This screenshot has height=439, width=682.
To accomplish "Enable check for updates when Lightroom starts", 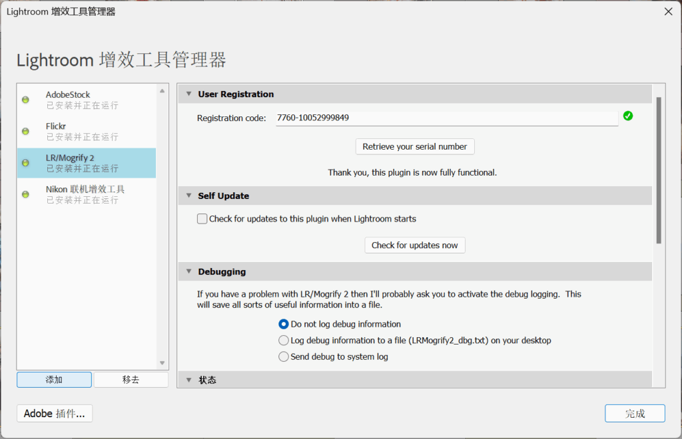I will tap(202, 219).
